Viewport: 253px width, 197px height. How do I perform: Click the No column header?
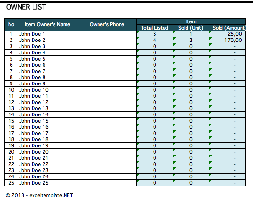(11, 25)
